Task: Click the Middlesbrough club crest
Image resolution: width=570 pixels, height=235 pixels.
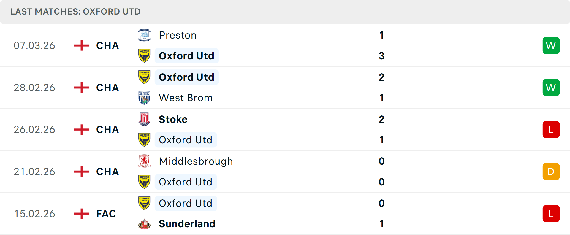Action: click(x=144, y=161)
